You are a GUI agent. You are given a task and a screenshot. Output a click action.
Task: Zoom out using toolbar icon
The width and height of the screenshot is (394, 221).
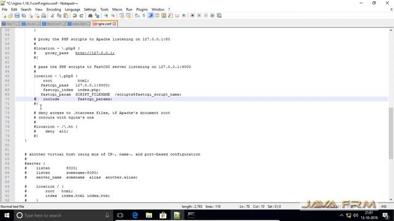click(113, 15)
